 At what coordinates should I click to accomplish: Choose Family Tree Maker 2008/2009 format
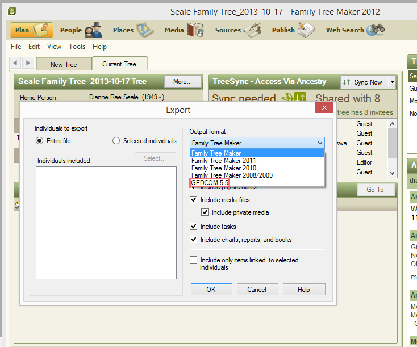(x=257, y=175)
